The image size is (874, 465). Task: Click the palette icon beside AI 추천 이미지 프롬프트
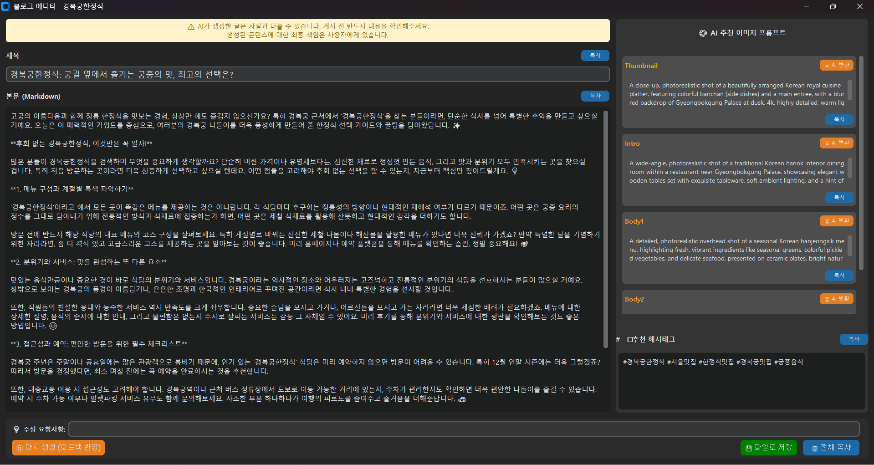click(x=703, y=33)
